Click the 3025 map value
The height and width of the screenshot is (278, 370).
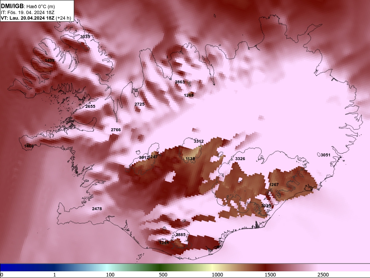click(x=266, y=206)
